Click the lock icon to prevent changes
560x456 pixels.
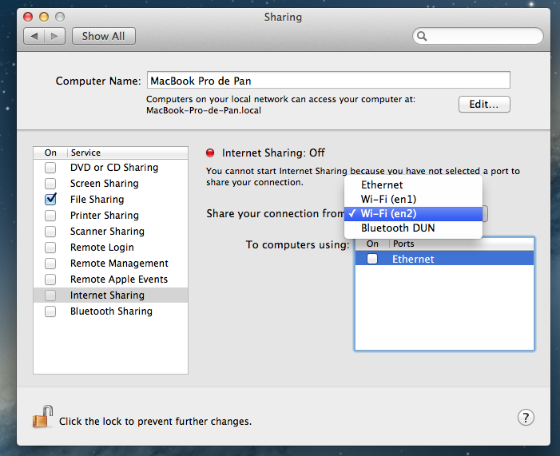pos(42,418)
